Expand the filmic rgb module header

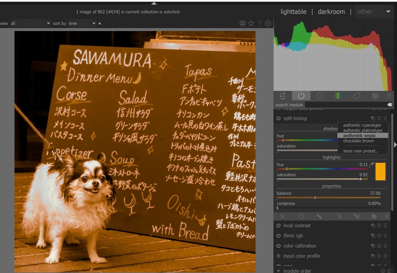[293, 236]
